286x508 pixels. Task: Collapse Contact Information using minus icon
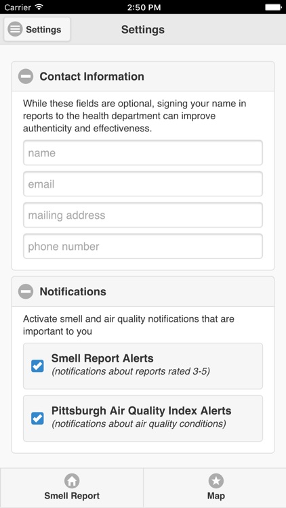coord(26,77)
